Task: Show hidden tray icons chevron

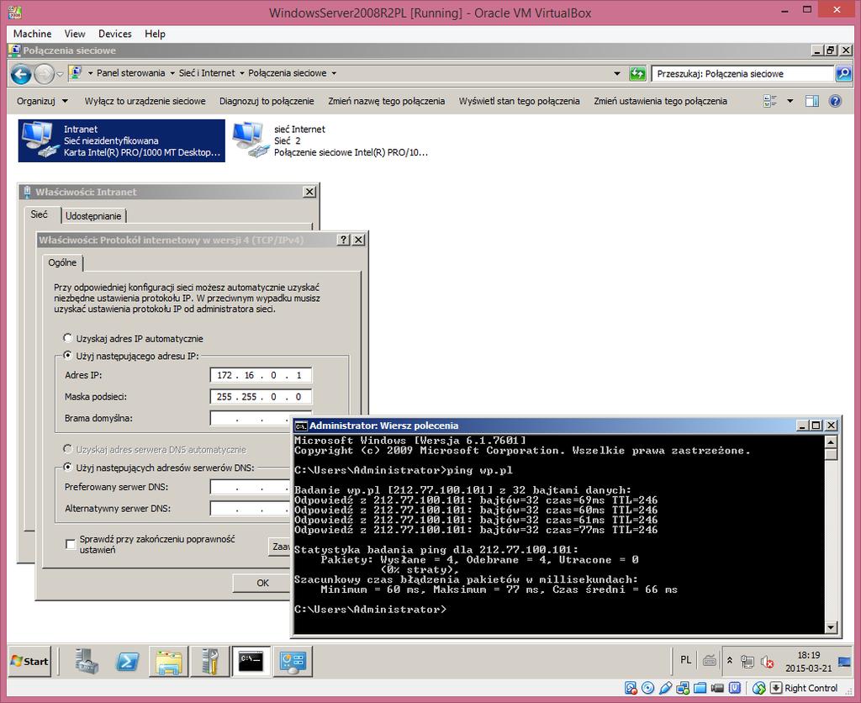Action: point(730,661)
